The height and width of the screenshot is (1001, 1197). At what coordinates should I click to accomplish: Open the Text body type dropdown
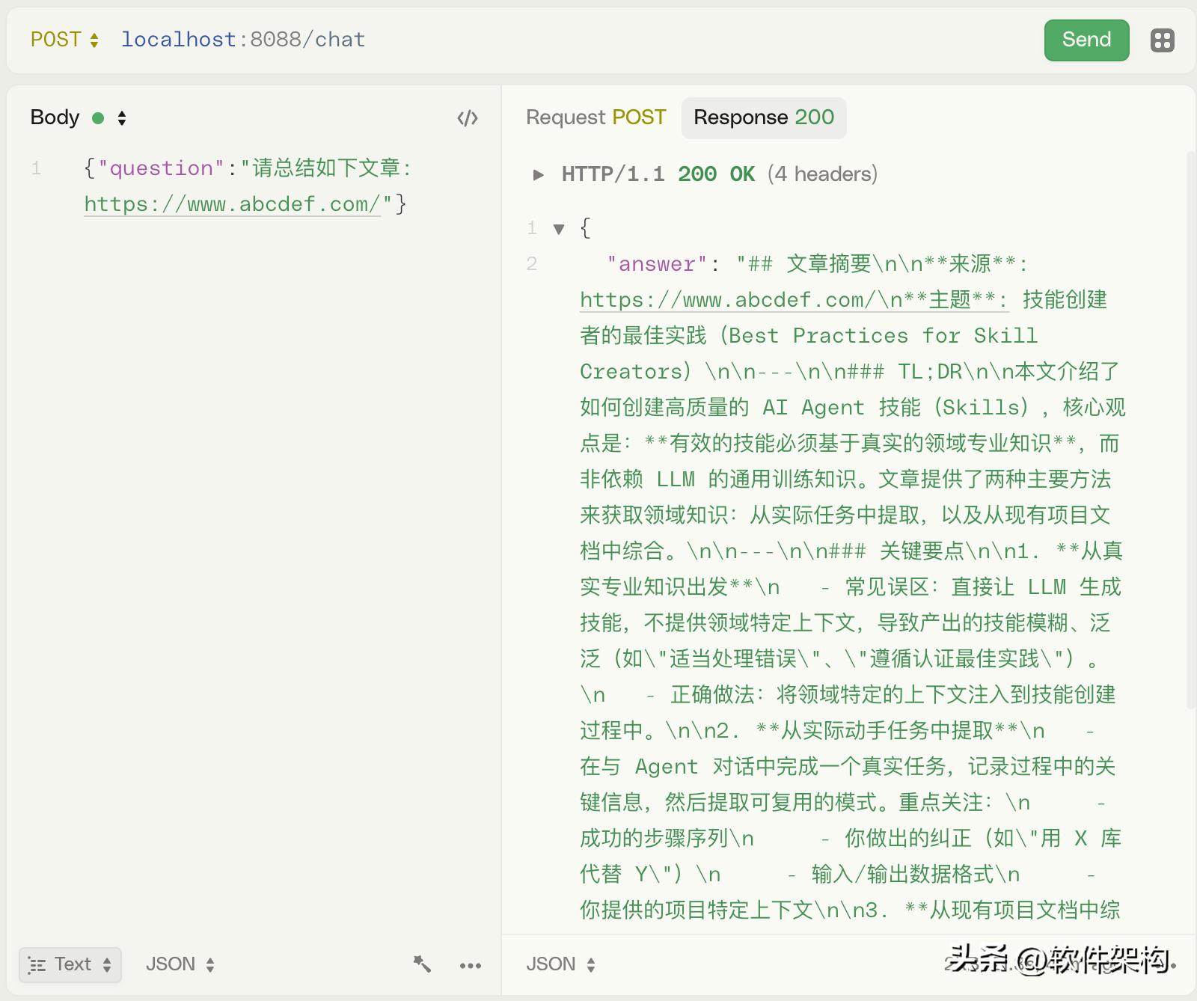point(70,964)
